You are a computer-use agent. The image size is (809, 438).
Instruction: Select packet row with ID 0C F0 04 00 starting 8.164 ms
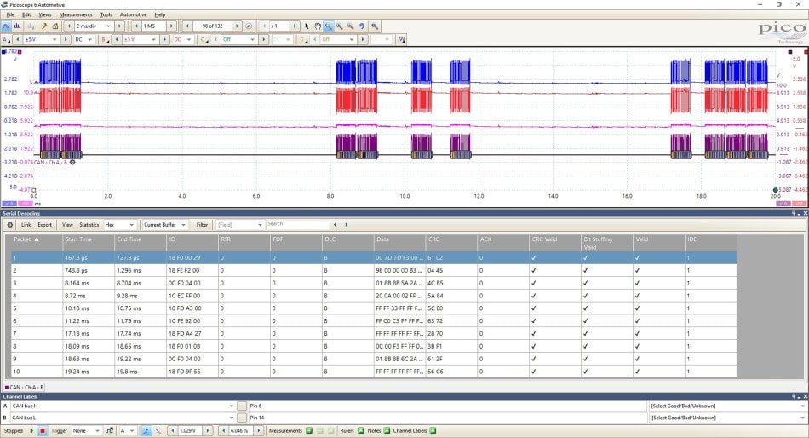374,283
